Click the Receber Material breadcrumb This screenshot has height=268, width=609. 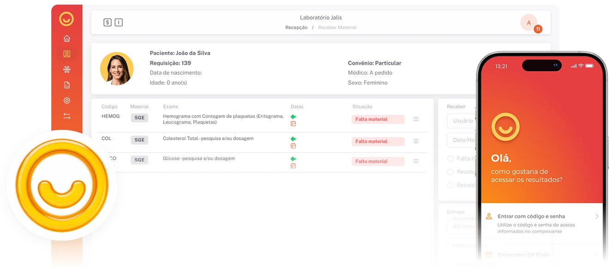tap(337, 28)
